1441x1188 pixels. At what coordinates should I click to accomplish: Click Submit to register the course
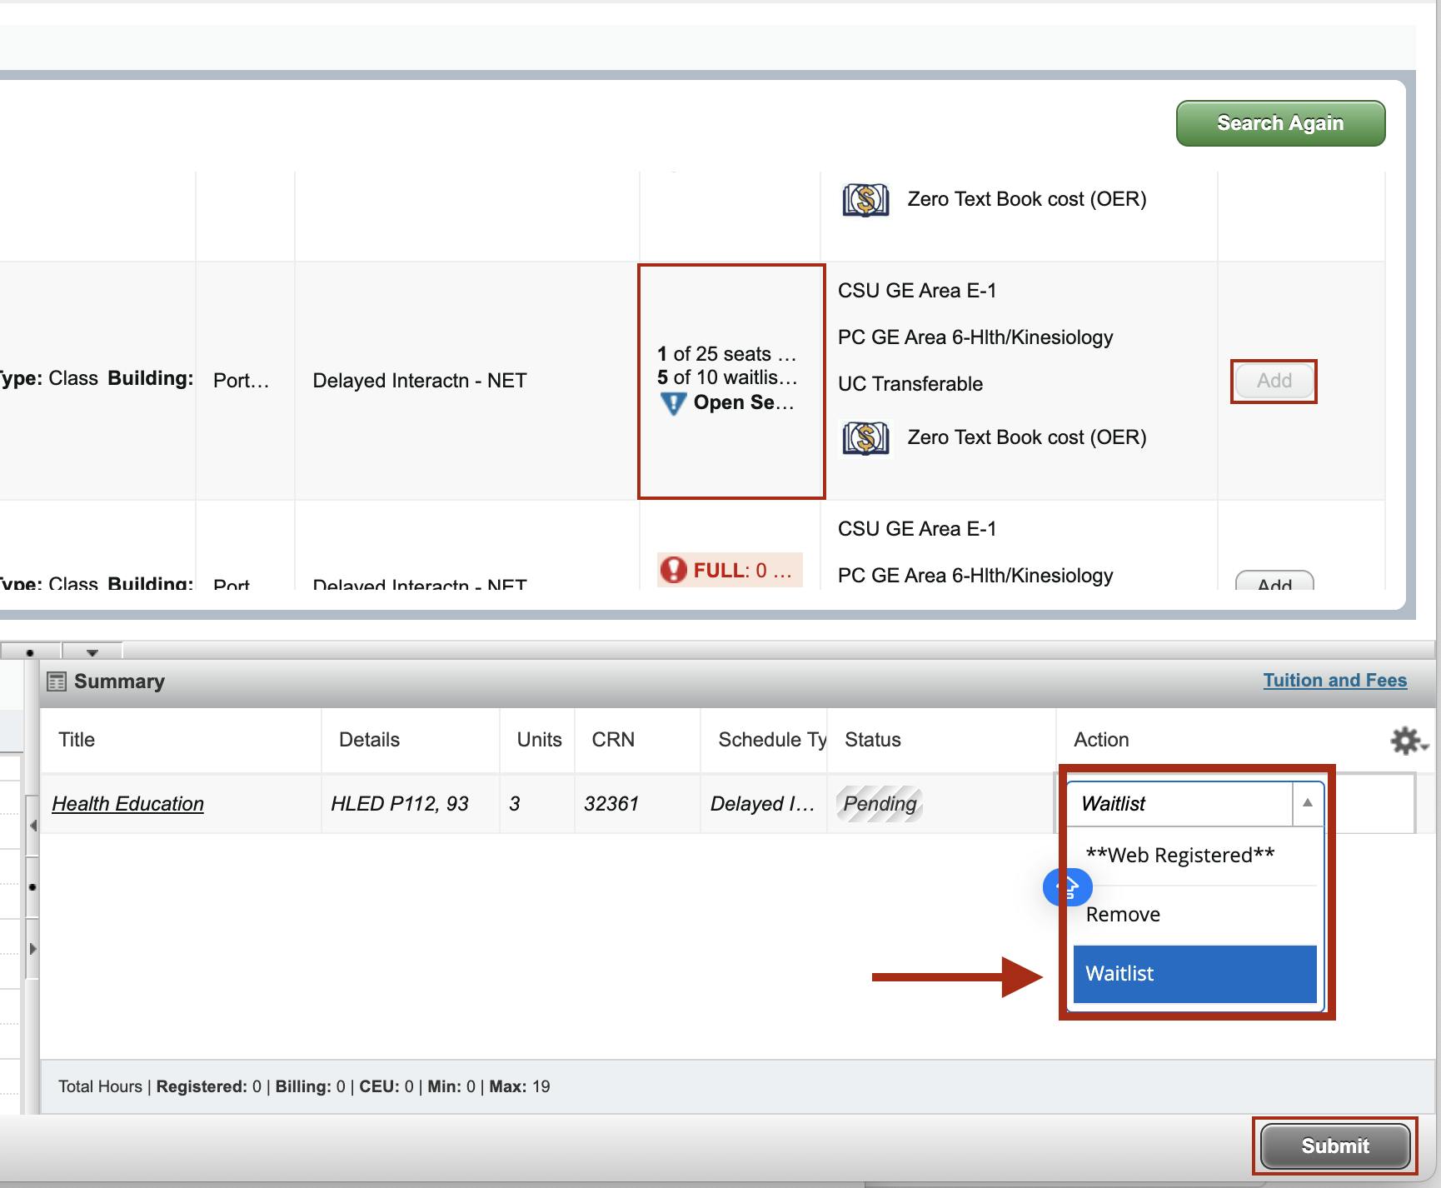[x=1334, y=1146]
